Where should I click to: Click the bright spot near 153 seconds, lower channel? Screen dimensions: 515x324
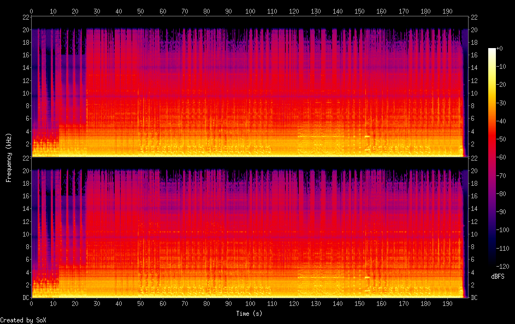367,278
